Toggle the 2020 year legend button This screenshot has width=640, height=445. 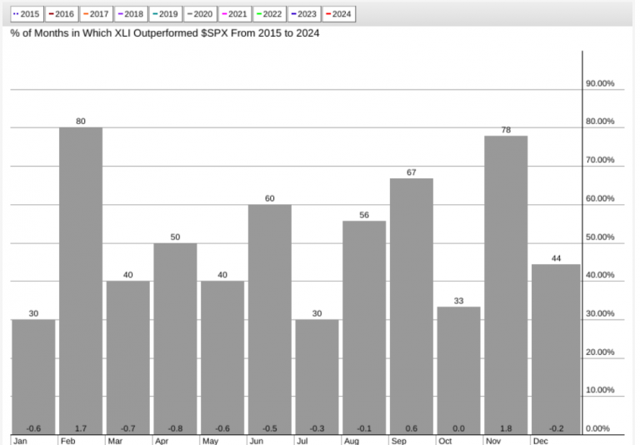200,14
